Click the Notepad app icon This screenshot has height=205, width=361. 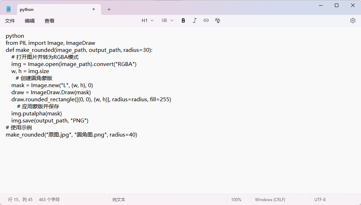point(8,9)
